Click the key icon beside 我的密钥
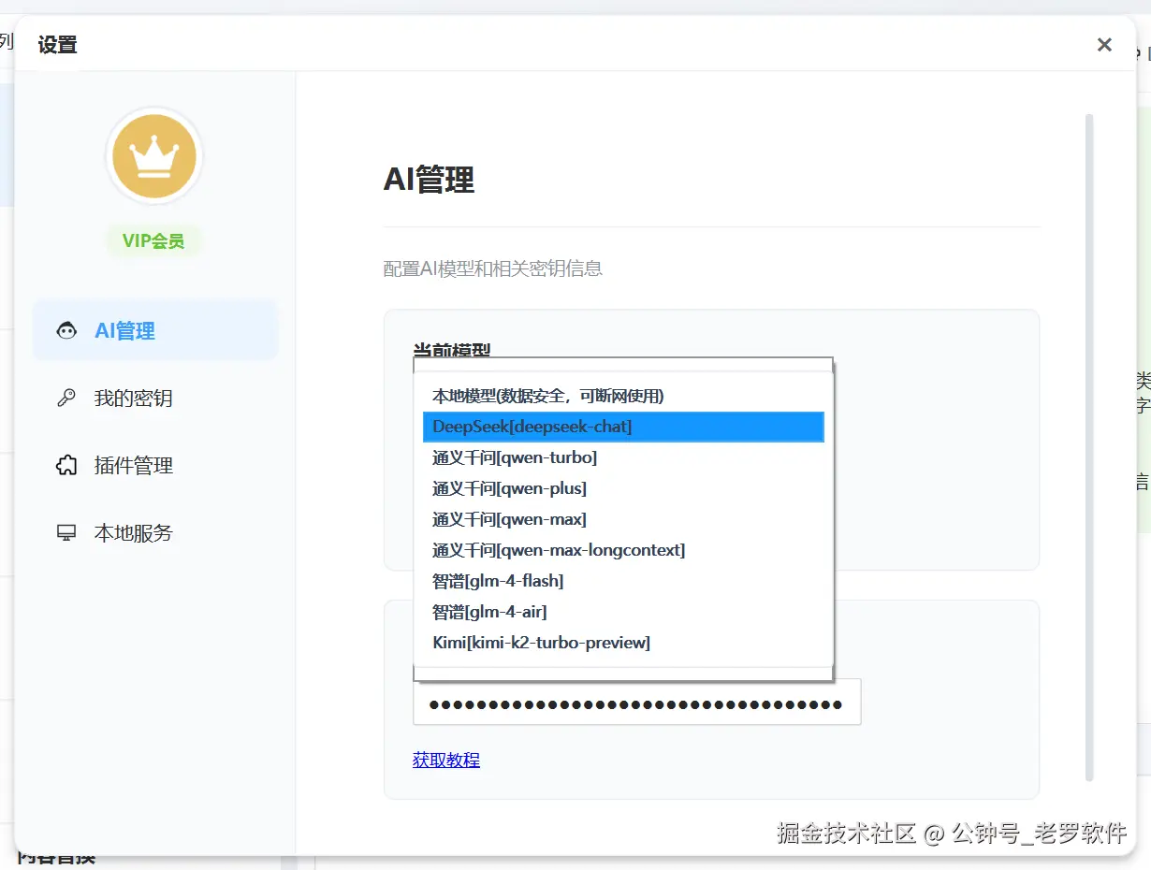This screenshot has height=870, width=1151. point(66,399)
